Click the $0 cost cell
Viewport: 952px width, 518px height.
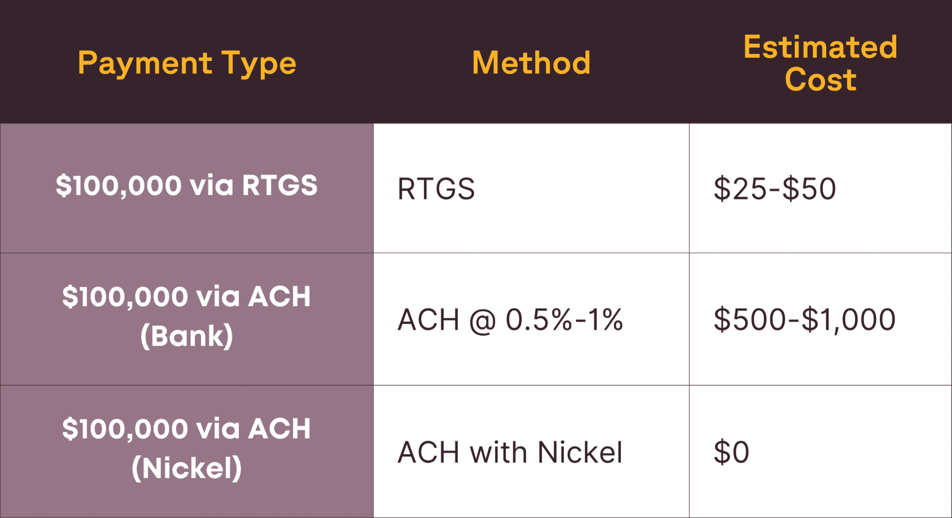click(x=821, y=452)
